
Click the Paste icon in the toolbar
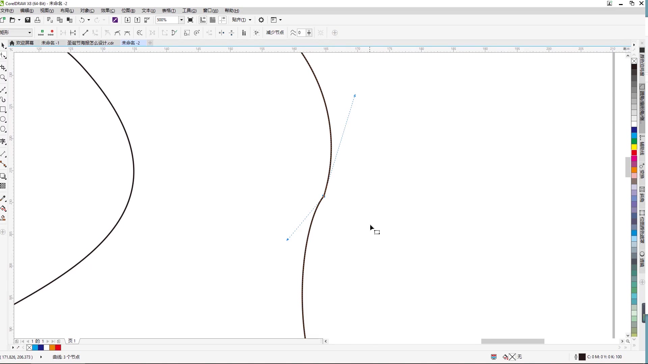coord(70,20)
